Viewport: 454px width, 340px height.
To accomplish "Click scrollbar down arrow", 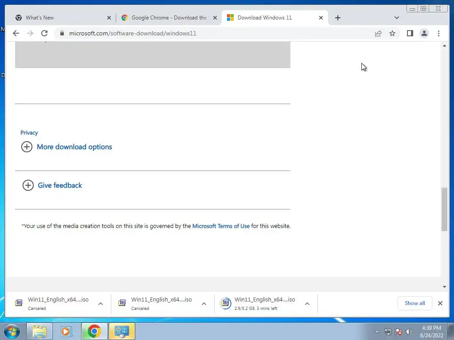I will [x=444, y=287].
